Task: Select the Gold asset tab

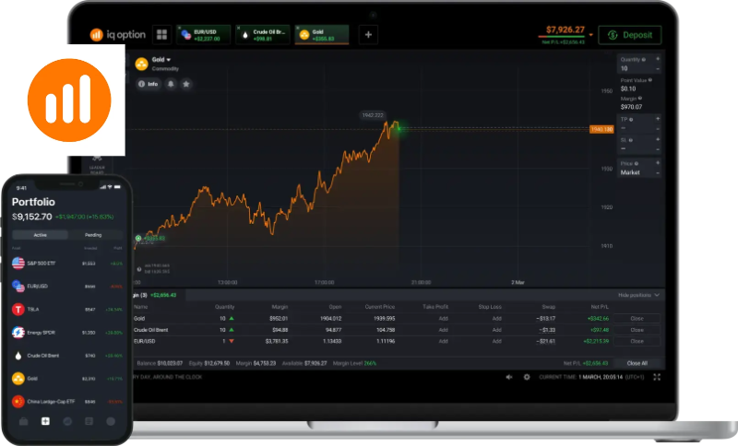Action: (x=322, y=35)
